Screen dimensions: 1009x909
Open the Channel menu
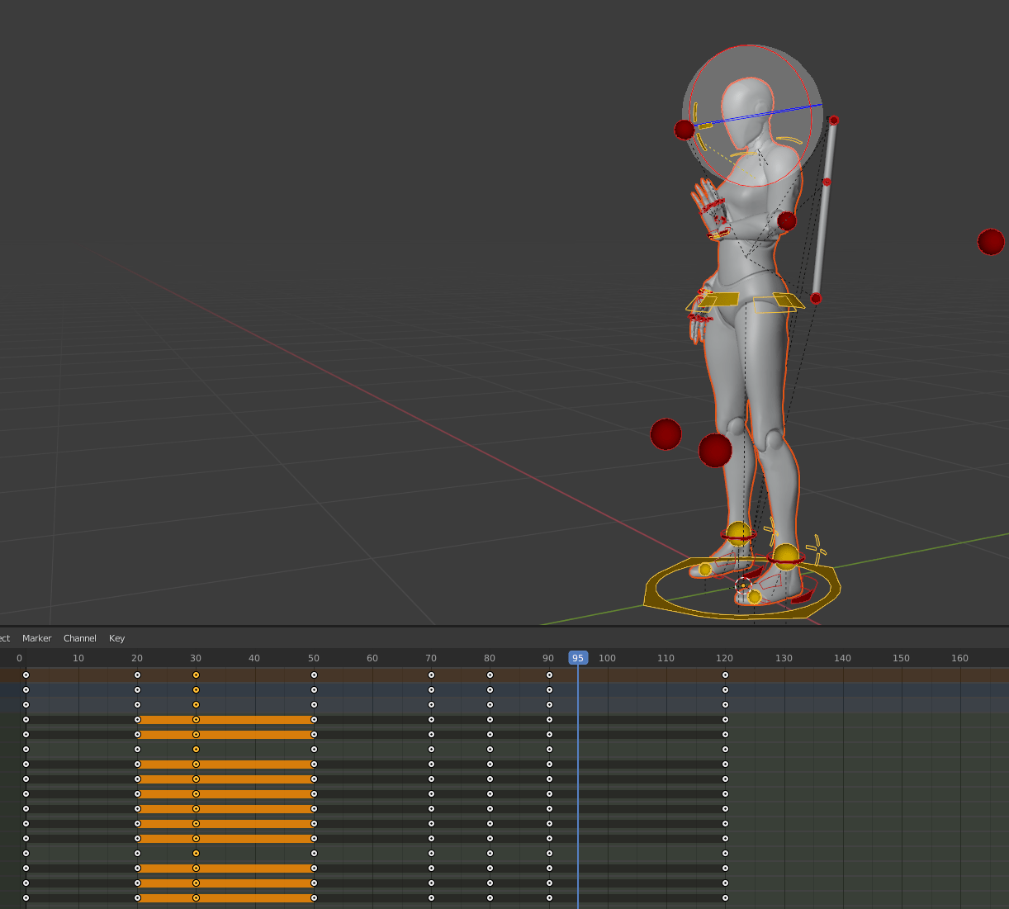[x=80, y=638]
